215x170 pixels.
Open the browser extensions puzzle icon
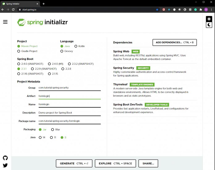coord(201,10)
